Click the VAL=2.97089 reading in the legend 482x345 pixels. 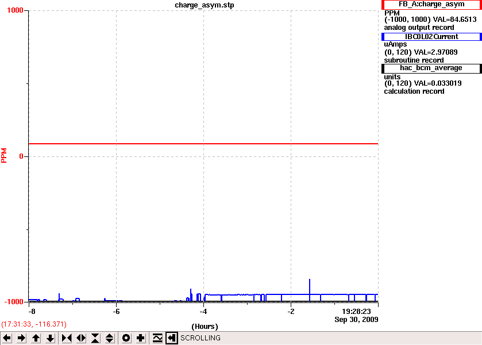[436, 52]
